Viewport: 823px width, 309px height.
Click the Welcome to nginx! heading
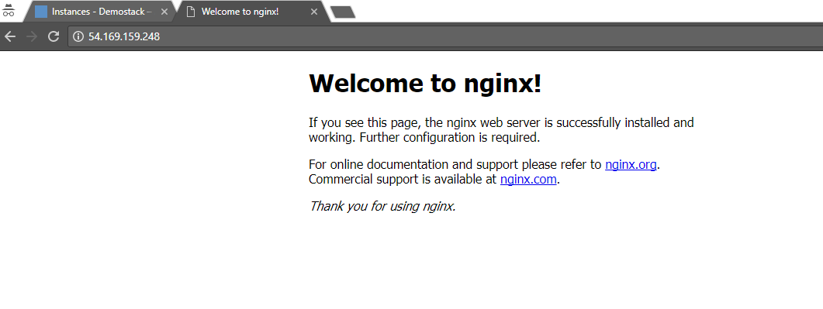(425, 84)
